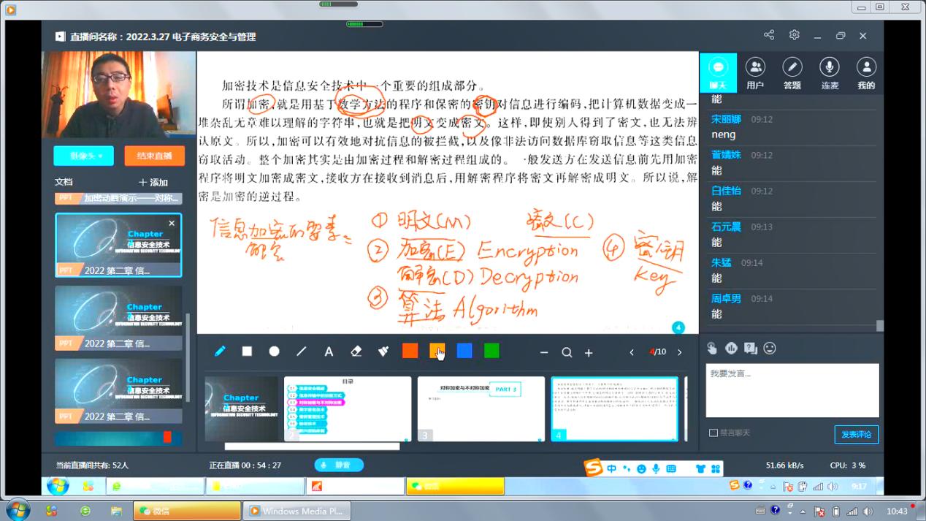The width and height of the screenshot is (926, 521).
Task: Choose the straight line tool
Action: pyautogui.click(x=302, y=351)
